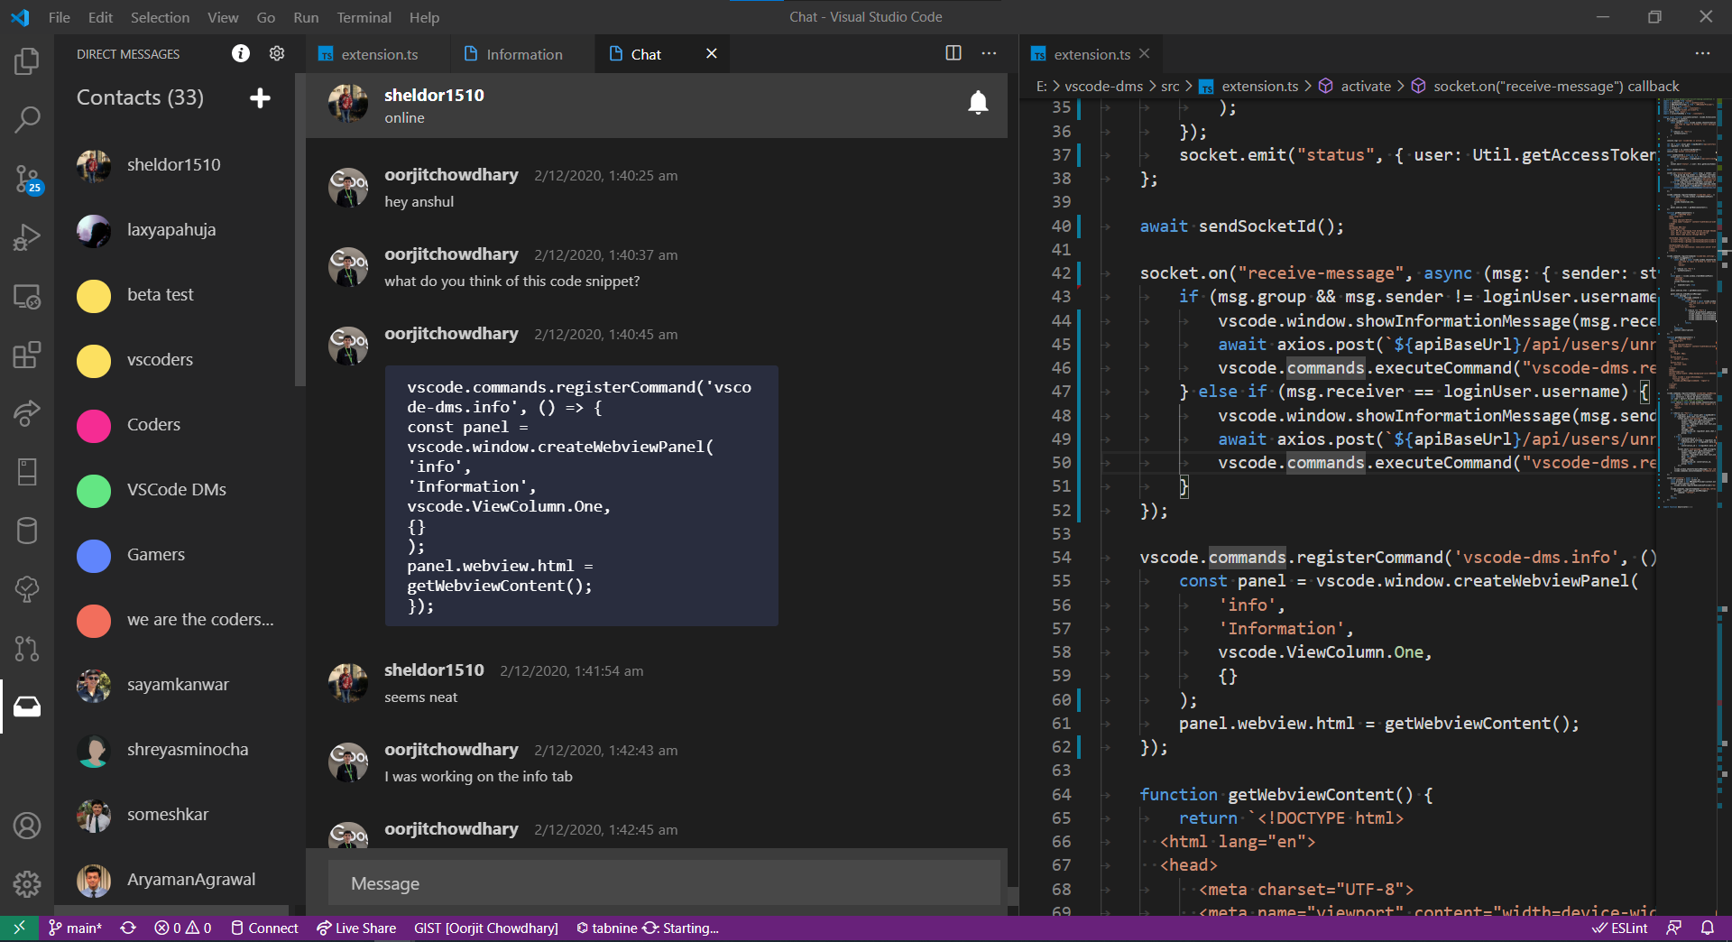Open the Manage gear in activity bar

27,884
